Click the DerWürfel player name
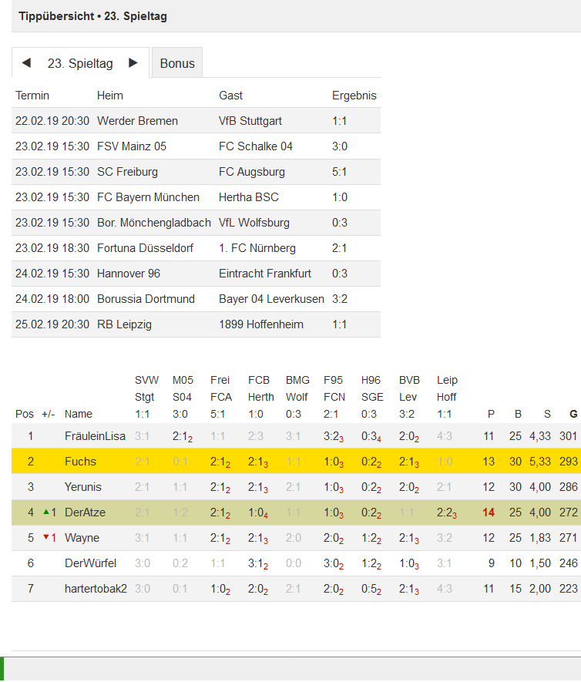Viewport: 581px width, 682px height. pos(90,563)
